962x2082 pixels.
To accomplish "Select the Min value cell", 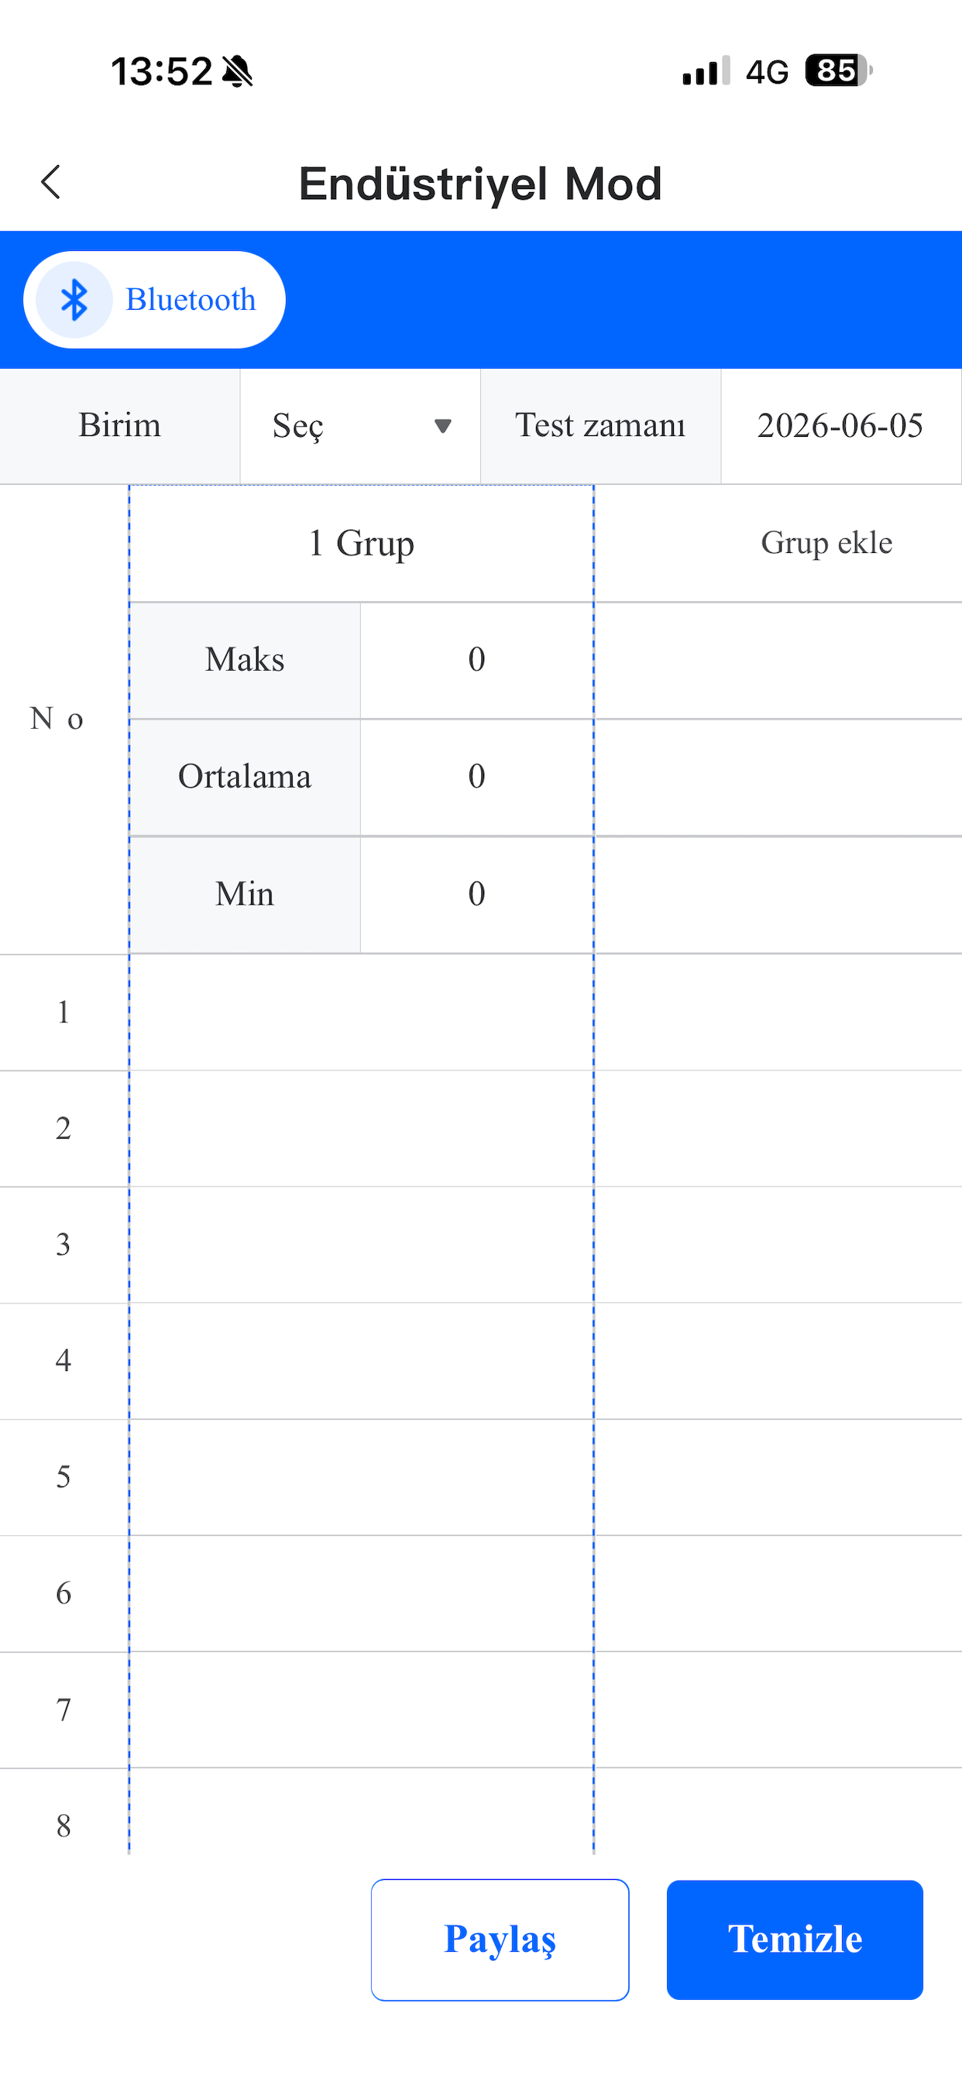I will pos(477,895).
